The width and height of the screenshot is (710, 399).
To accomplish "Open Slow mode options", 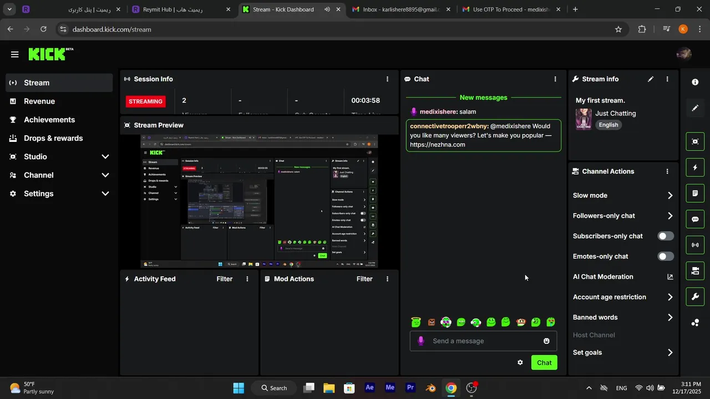I will point(623,196).
